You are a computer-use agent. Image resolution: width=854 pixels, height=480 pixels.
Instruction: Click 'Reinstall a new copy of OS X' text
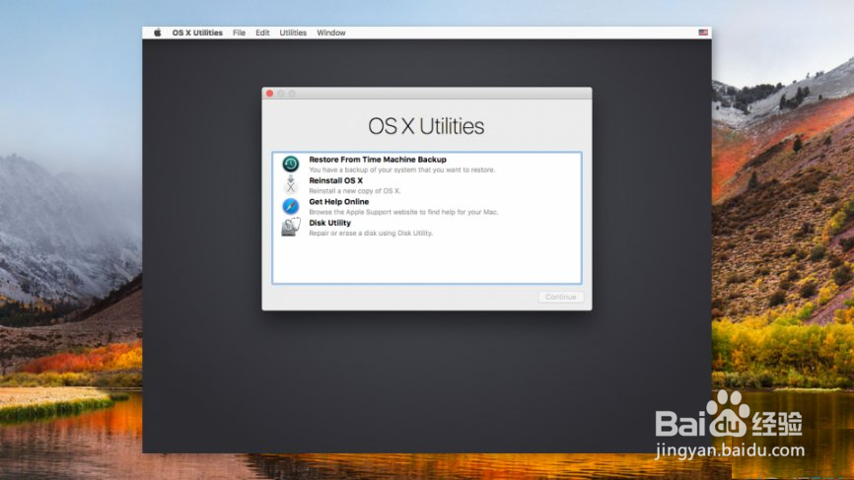pos(355,191)
